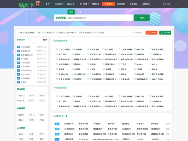Expand 更多>> on the 音乐 row
The image size is (188, 141).
(x=169, y=124)
